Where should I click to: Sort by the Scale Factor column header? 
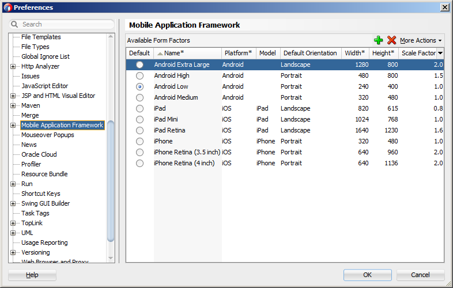418,53
